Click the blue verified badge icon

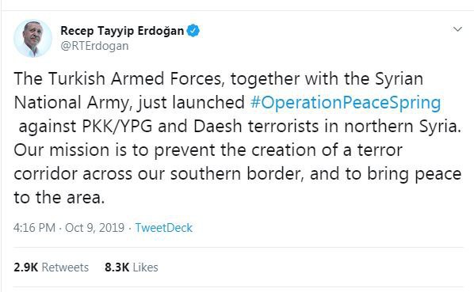pos(193,31)
